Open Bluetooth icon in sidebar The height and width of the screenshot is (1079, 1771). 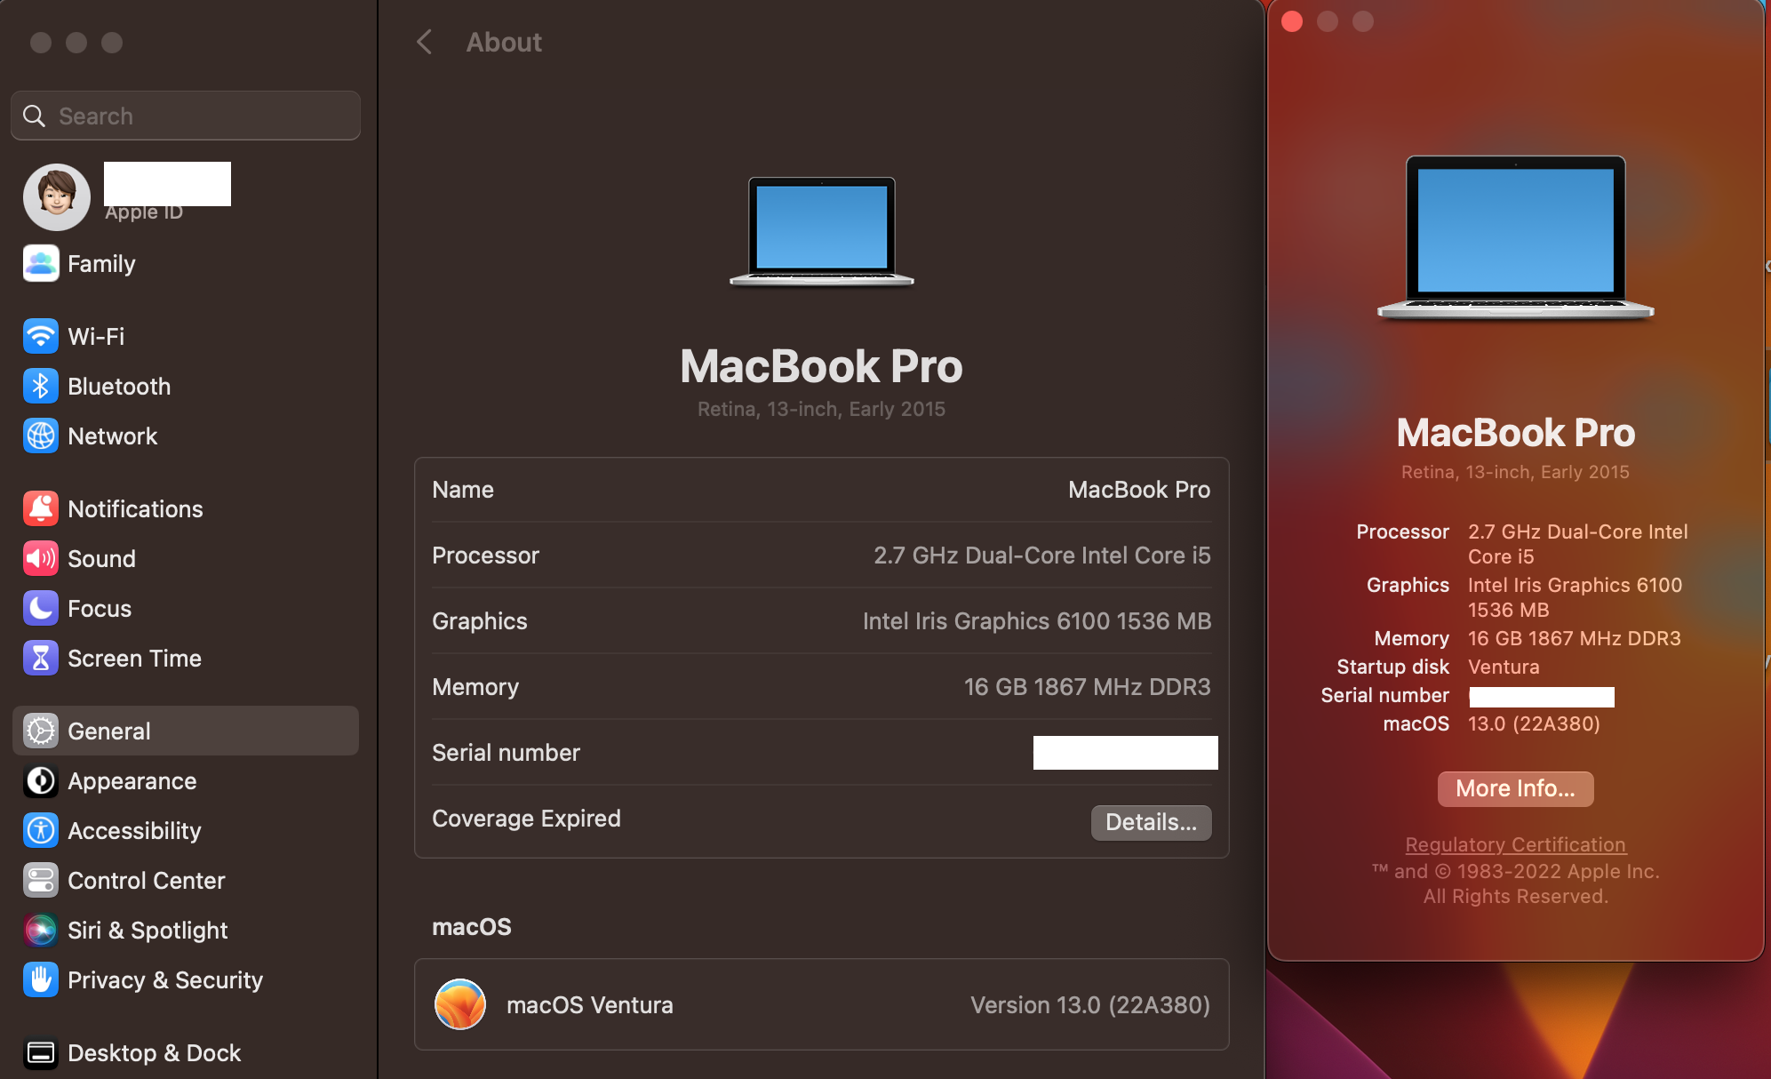click(x=41, y=387)
